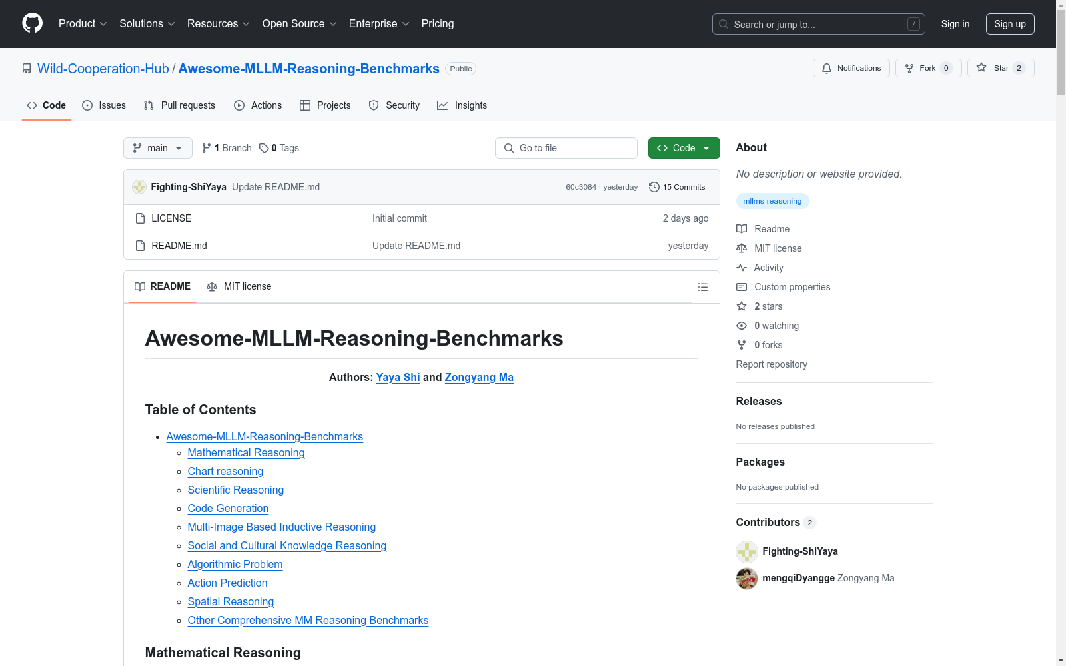The width and height of the screenshot is (1066, 666).
Task: Open Yaya Shi author link
Action: pyautogui.click(x=398, y=377)
